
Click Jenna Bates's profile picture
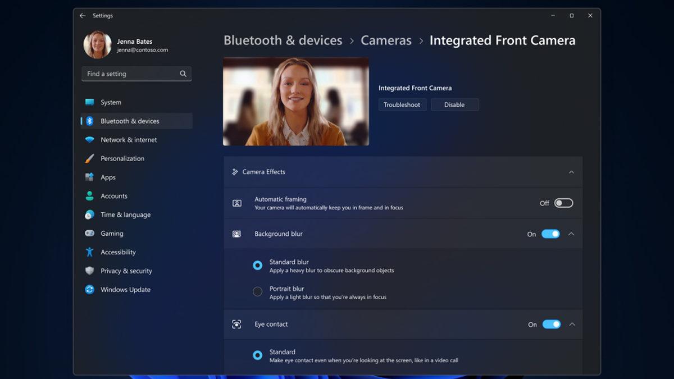pos(97,45)
